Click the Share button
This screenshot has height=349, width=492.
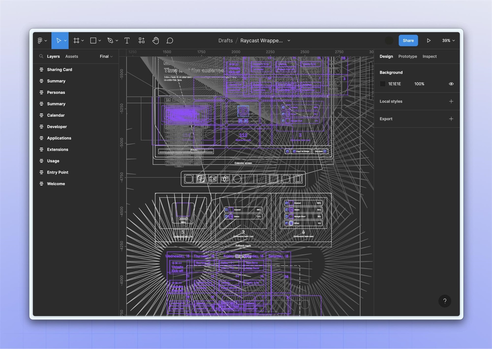tap(408, 41)
